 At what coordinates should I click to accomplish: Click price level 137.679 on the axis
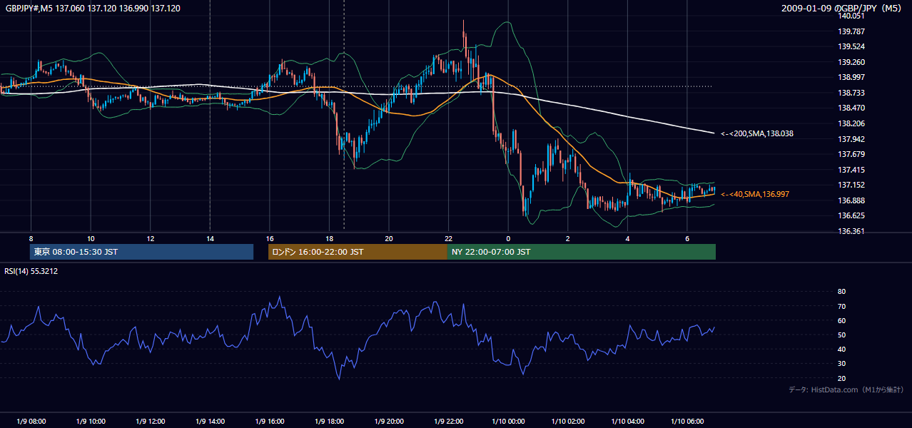point(851,154)
